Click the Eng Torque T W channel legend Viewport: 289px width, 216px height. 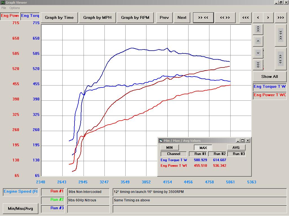tap(270, 87)
